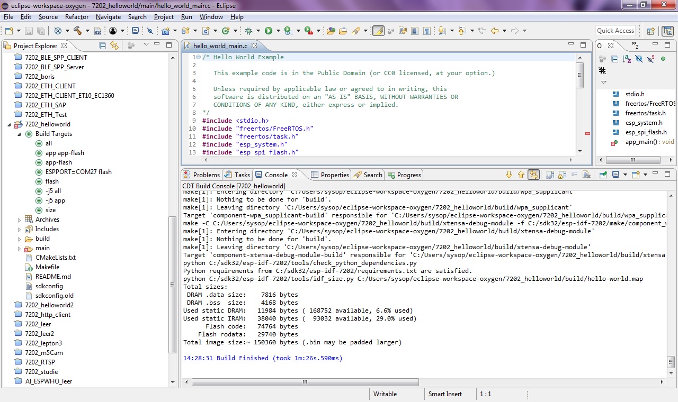This screenshot has height=402, width=678.
Task: Click the Open Type icon in toolbar
Action: point(331,31)
